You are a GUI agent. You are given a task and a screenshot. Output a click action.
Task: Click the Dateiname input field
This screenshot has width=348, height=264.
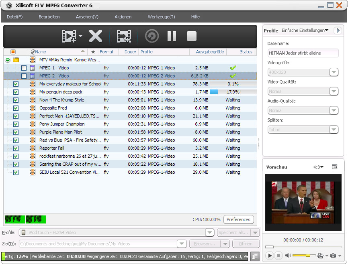point(303,53)
